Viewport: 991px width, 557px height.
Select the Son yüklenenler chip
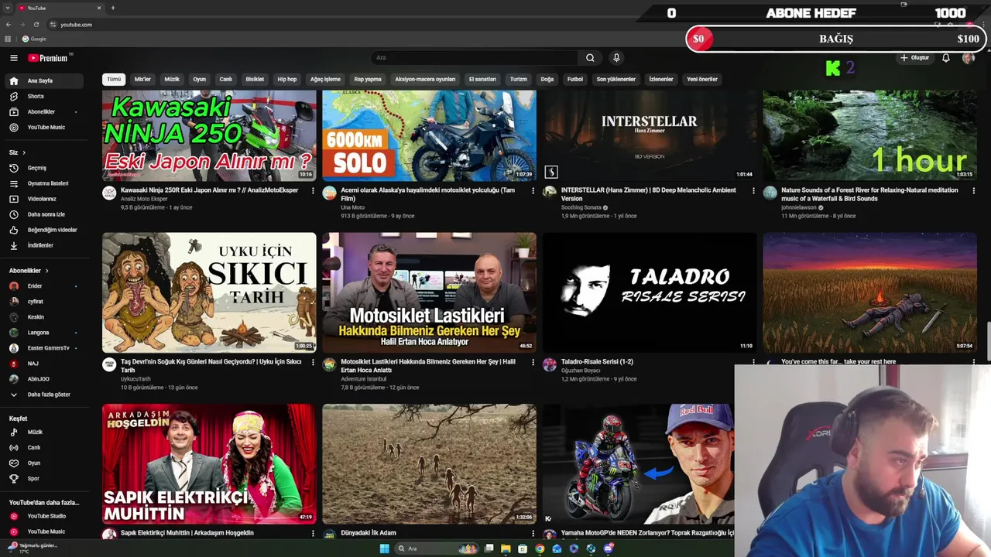point(616,79)
